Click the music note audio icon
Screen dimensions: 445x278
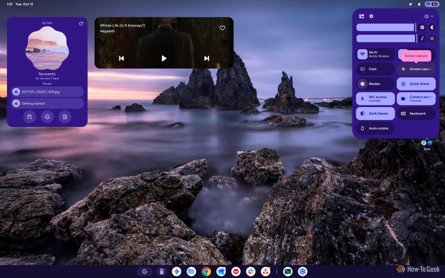pyautogui.click(x=422, y=38)
